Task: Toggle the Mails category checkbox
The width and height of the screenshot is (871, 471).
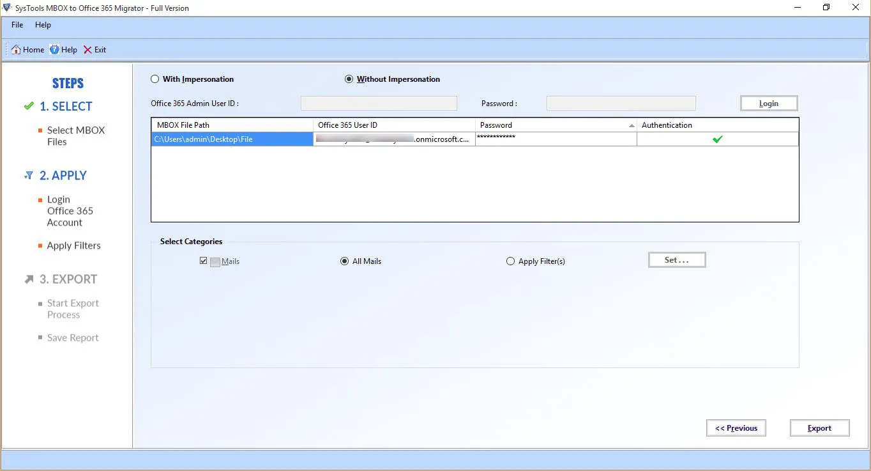Action: click(203, 261)
